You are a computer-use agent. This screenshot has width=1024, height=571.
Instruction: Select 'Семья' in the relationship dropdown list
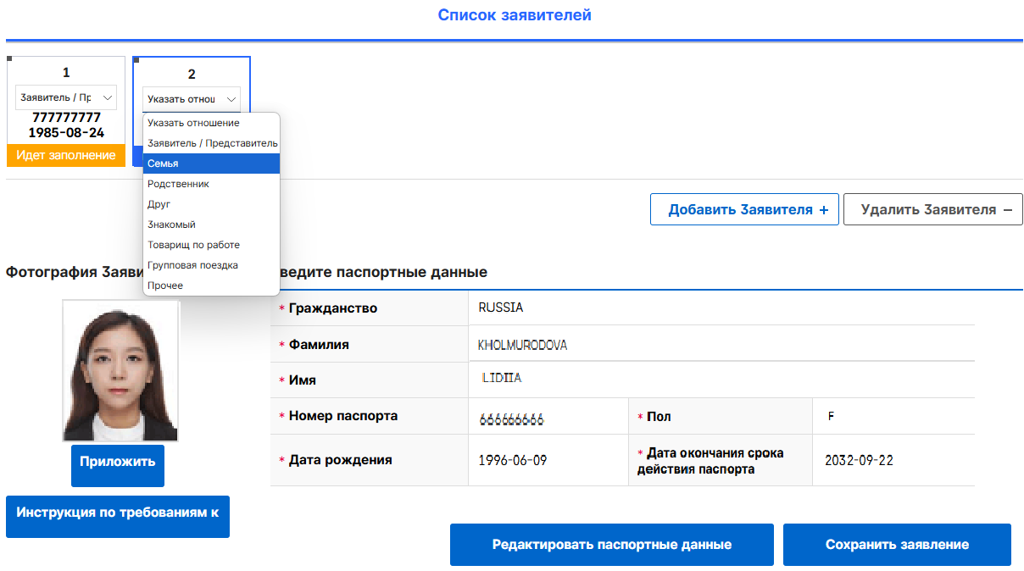[x=211, y=164]
